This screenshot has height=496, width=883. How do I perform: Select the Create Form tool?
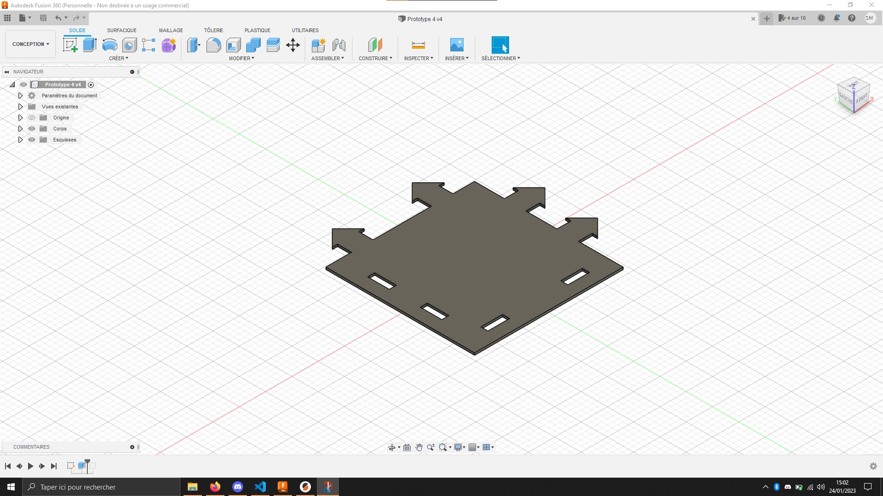pos(169,45)
